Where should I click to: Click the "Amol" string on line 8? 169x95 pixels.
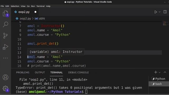pyautogui.click(x=57, y=30)
